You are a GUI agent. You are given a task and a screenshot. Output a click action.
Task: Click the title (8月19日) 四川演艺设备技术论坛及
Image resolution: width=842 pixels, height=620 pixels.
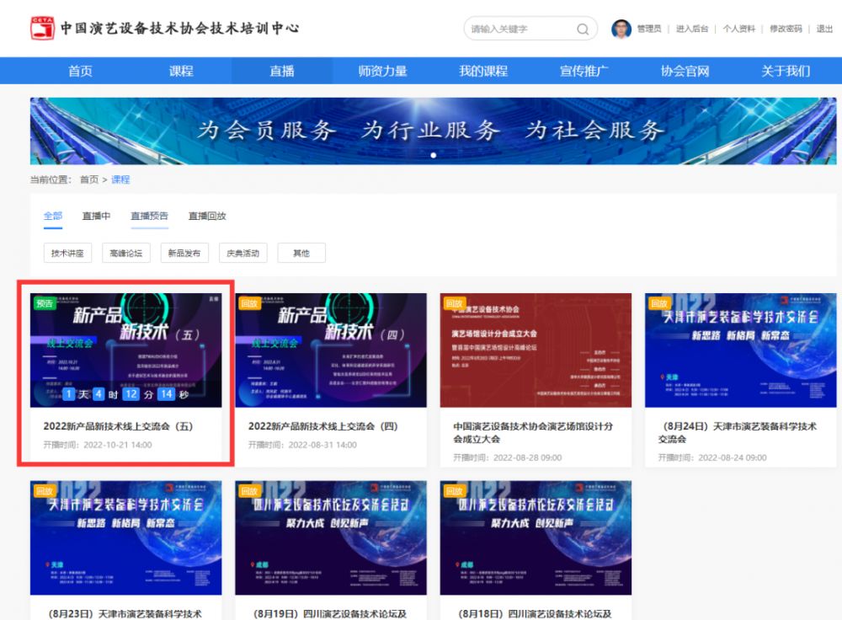point(330,614)
